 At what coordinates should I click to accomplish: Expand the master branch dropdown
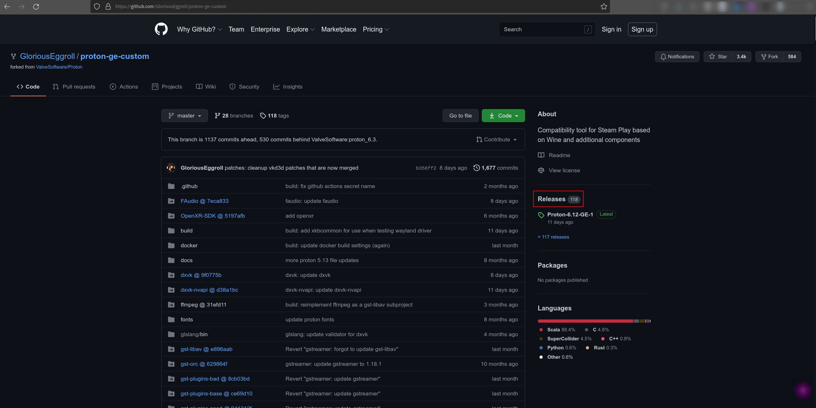pos(185,116)
